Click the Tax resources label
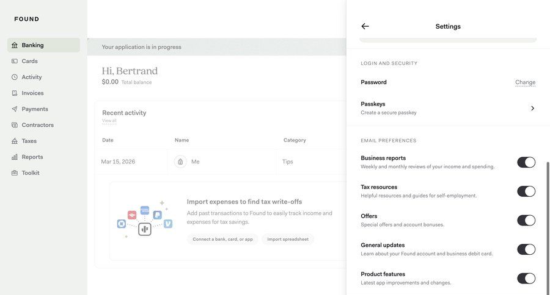This screenshot has height=295, width=550. [379, 187]
